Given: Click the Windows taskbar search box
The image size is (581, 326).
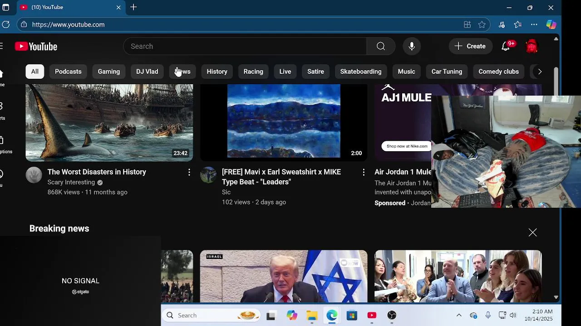Looking at the screenshot, I should (211, 315).
